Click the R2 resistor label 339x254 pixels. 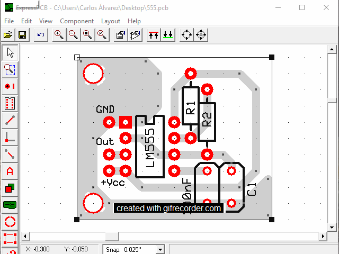207,120
